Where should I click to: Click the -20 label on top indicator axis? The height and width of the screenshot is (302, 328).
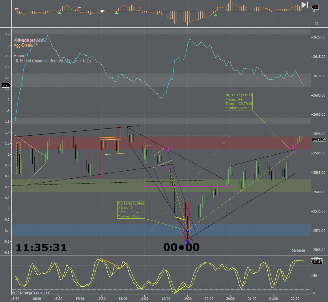click(x=316, y=24)
